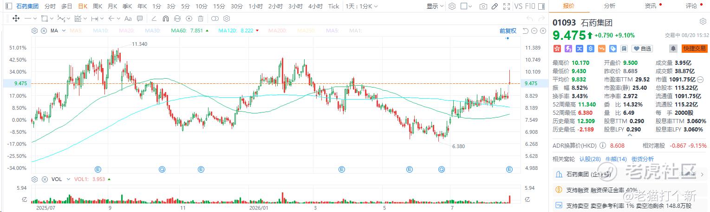The width and height of the screenshot is (710, 212).
Task: Add stock to 自选 watchlist
Action: 642,48
